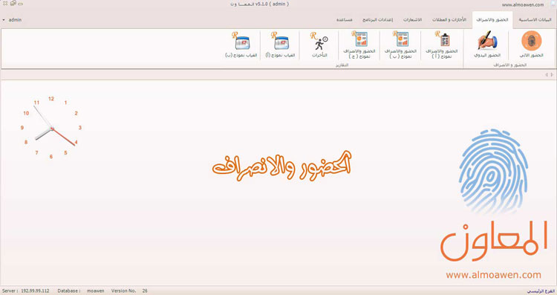
Task: Click the right navigation arrow below ribbon
Action: point(552,74)
